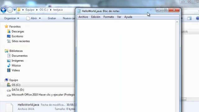Click the Notepad scrollbar up arrow
Screen dimensions: 199x112
click(x=177, y=22)
